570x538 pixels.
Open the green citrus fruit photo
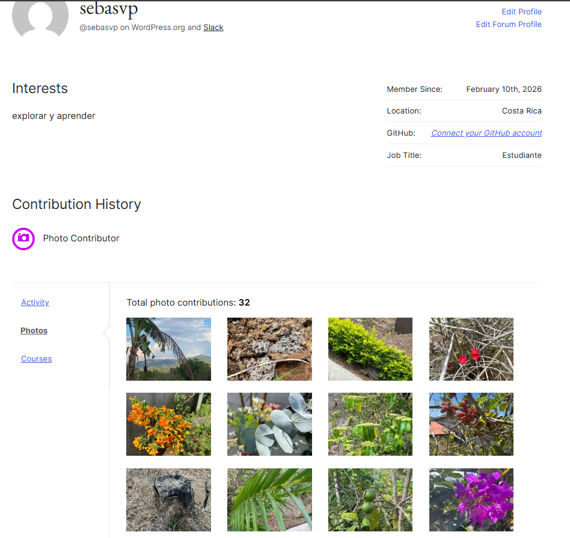tap(370, 500)
